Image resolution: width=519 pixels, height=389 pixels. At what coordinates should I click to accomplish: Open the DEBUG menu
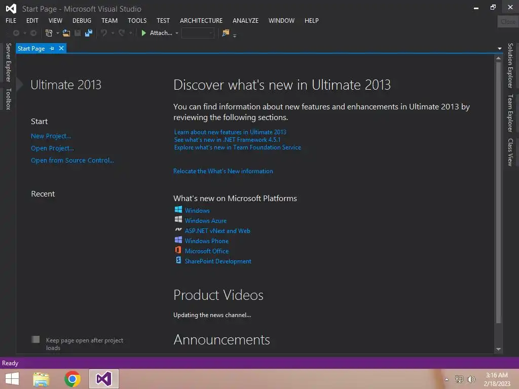(82, 20)
